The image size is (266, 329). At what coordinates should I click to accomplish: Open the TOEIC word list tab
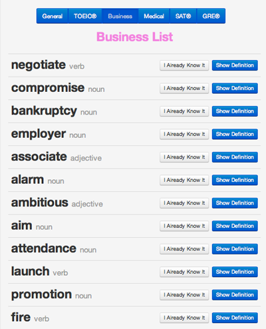(85, 16)
